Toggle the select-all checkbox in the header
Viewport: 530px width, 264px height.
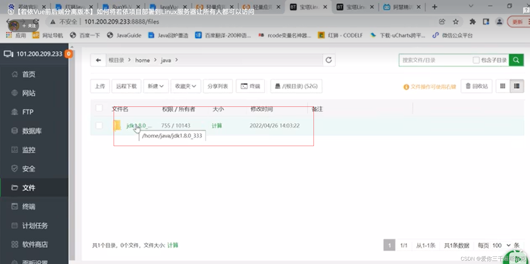99,108
